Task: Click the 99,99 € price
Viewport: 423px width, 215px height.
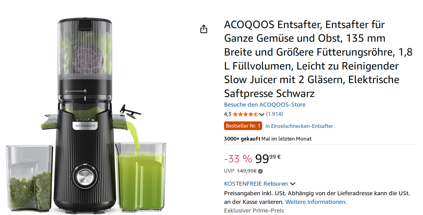Action: tap(268, 158)
